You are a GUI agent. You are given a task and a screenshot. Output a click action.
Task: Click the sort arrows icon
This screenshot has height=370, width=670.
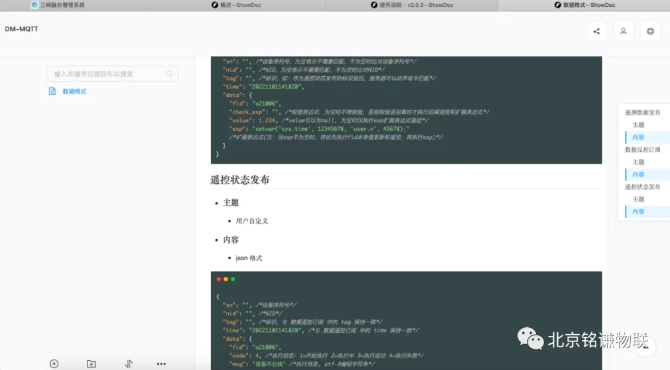click(x=128, y=364)
